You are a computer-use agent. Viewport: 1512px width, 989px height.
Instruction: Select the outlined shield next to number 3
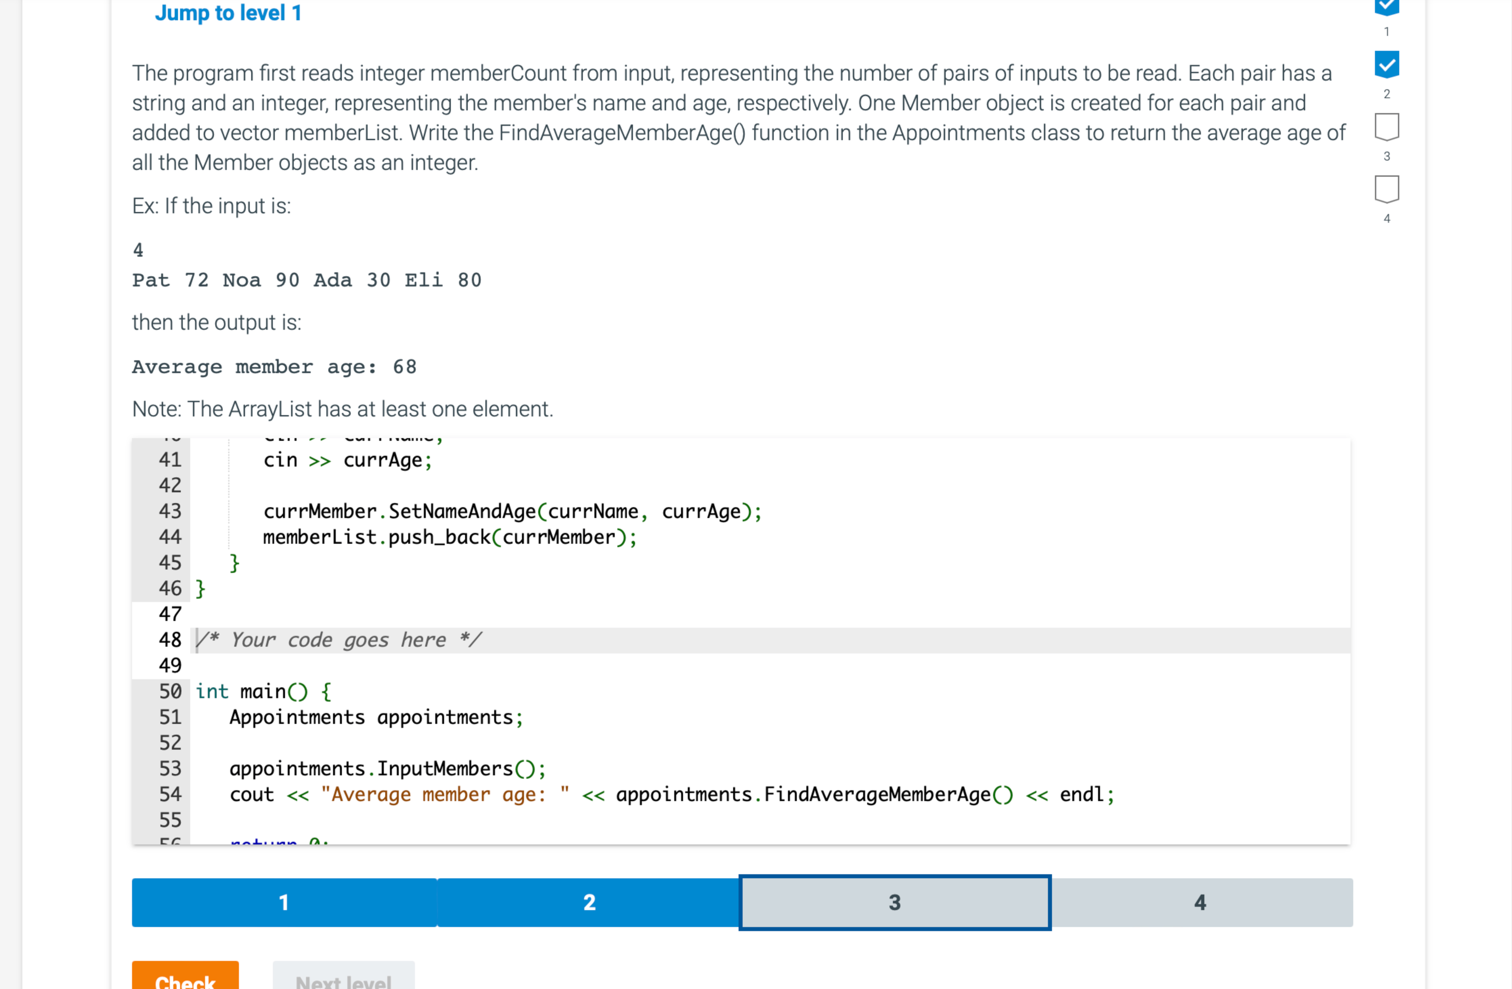[x=1387, y=127]
